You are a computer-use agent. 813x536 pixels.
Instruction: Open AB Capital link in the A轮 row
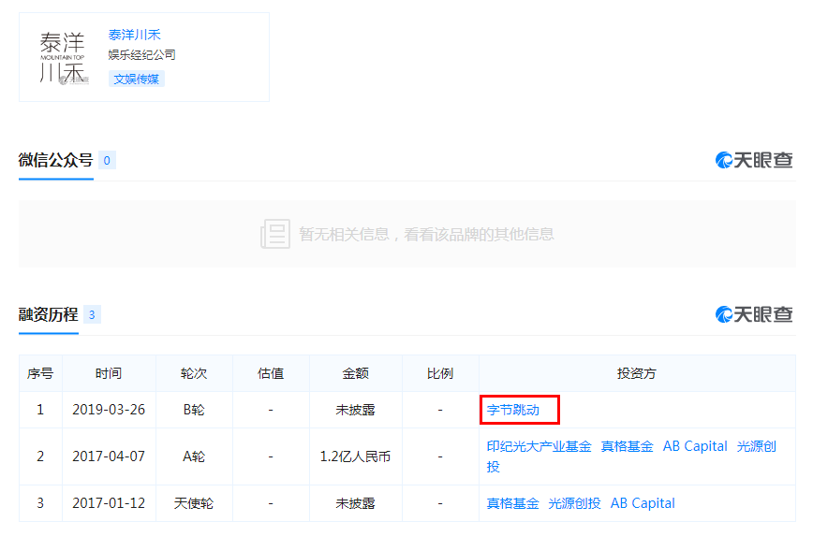pos(695,446)
